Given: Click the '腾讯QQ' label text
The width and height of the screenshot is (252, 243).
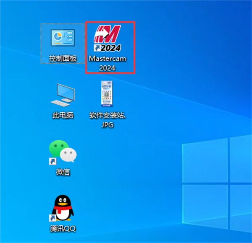Looking at the screenshot, I should click(63, 229).
